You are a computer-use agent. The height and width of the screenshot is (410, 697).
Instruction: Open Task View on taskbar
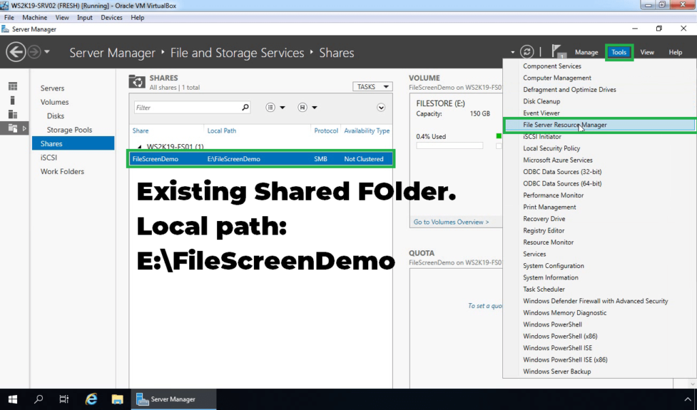[x=64, y=399]
